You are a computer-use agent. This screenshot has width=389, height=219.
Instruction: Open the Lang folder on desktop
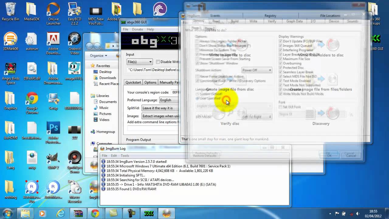10,160
